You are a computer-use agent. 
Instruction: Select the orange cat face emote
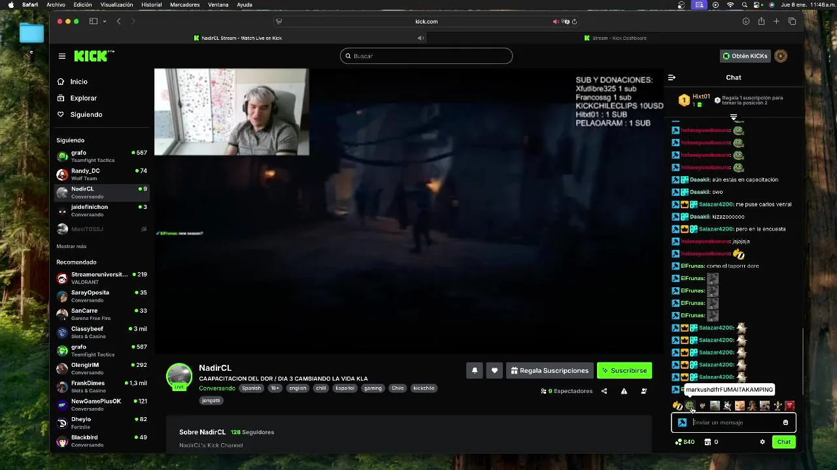tap(740, 406)
